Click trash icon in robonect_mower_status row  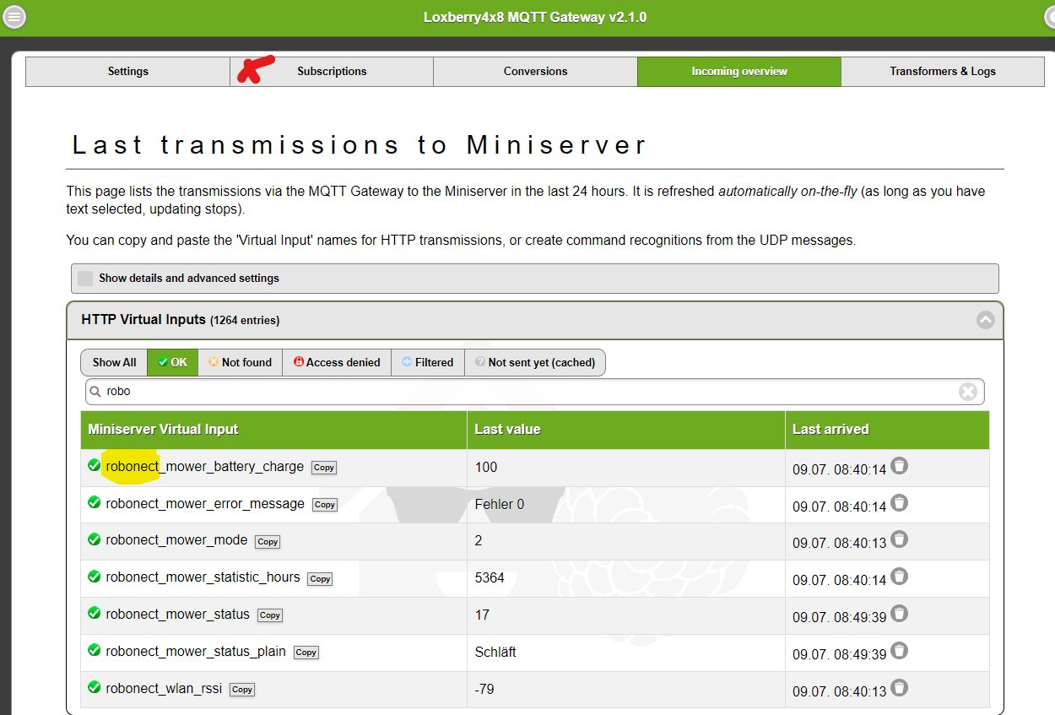click(900, 613)
